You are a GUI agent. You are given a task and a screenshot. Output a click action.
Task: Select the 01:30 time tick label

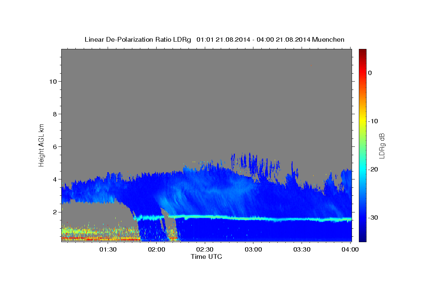108,249
